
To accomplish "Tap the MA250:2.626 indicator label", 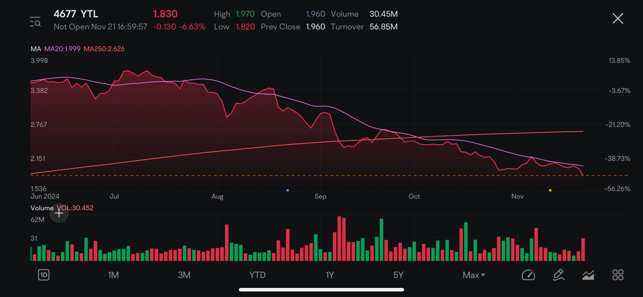I will pos(104,49).
